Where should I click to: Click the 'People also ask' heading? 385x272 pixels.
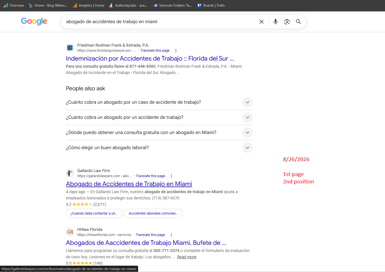click(85, 89)
